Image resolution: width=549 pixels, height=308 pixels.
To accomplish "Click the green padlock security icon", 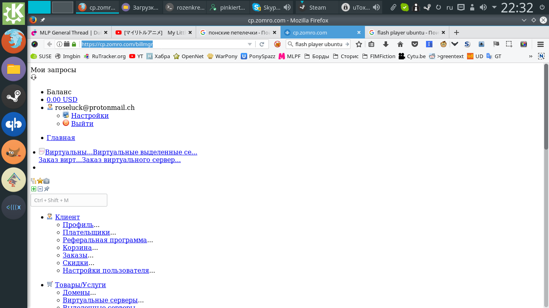I will (74, 44).
